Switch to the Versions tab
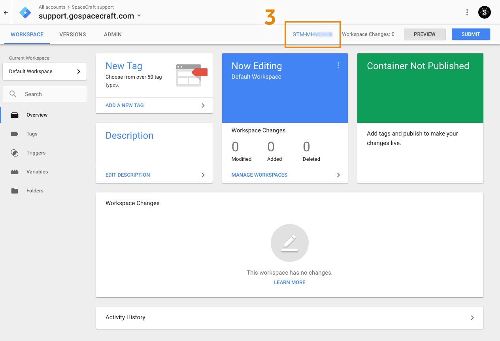Viewport: 500px width, 341px height. [73, 34]
